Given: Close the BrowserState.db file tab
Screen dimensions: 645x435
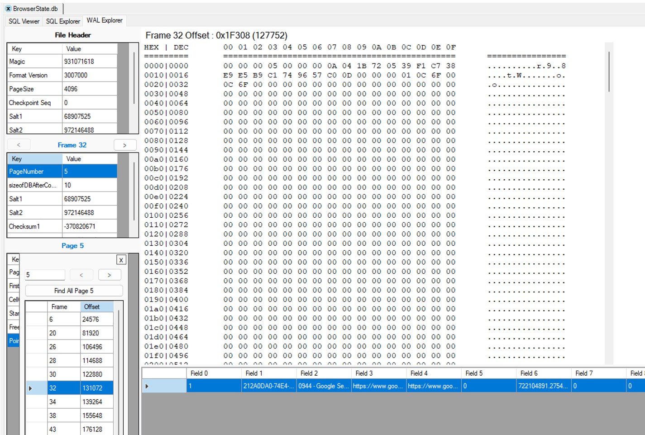Looking at the screenshot, I should coord(8,9).
